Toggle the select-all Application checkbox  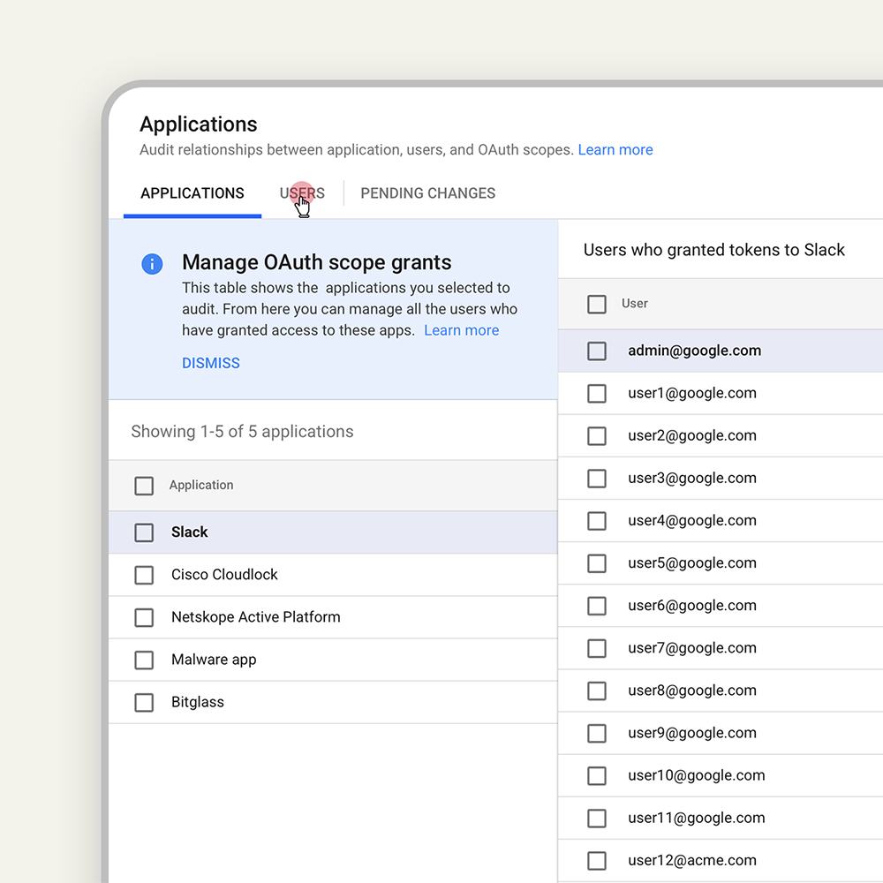pyautogui.click(x=144, y=486)
